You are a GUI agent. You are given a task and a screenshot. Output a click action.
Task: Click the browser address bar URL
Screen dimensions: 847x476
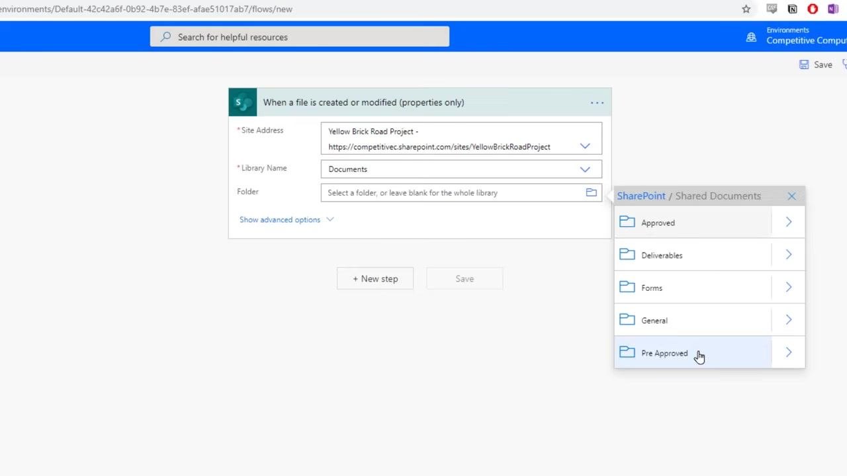pyautogui.click(x=146, y=9)
